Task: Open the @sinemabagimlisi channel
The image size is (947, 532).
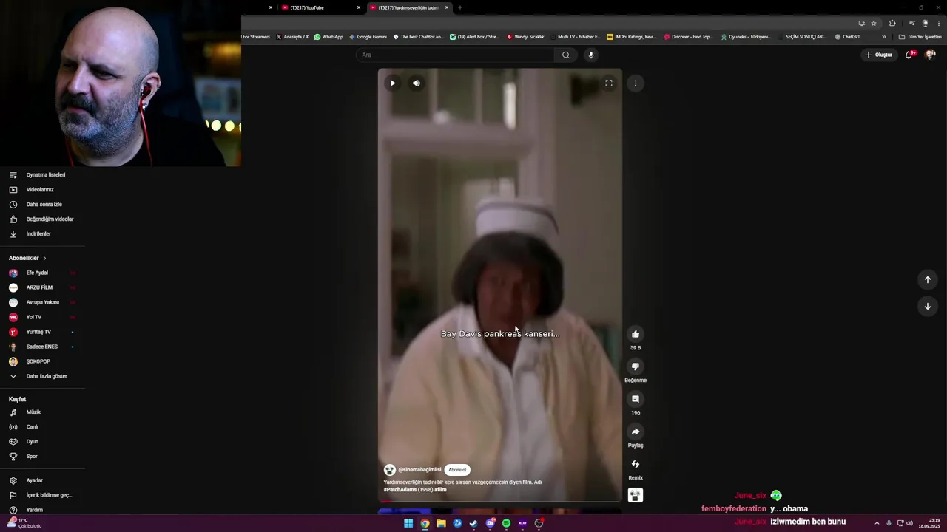Action: [419, 470]
